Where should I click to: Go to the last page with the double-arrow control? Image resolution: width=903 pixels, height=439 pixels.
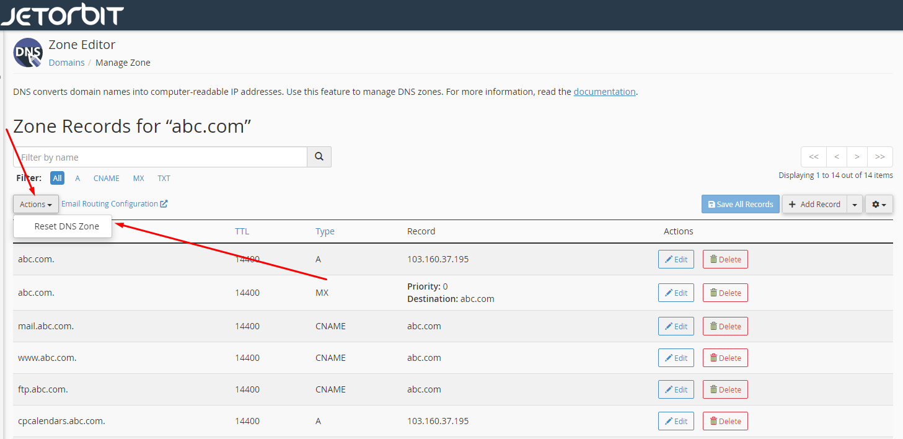point(879,156)
